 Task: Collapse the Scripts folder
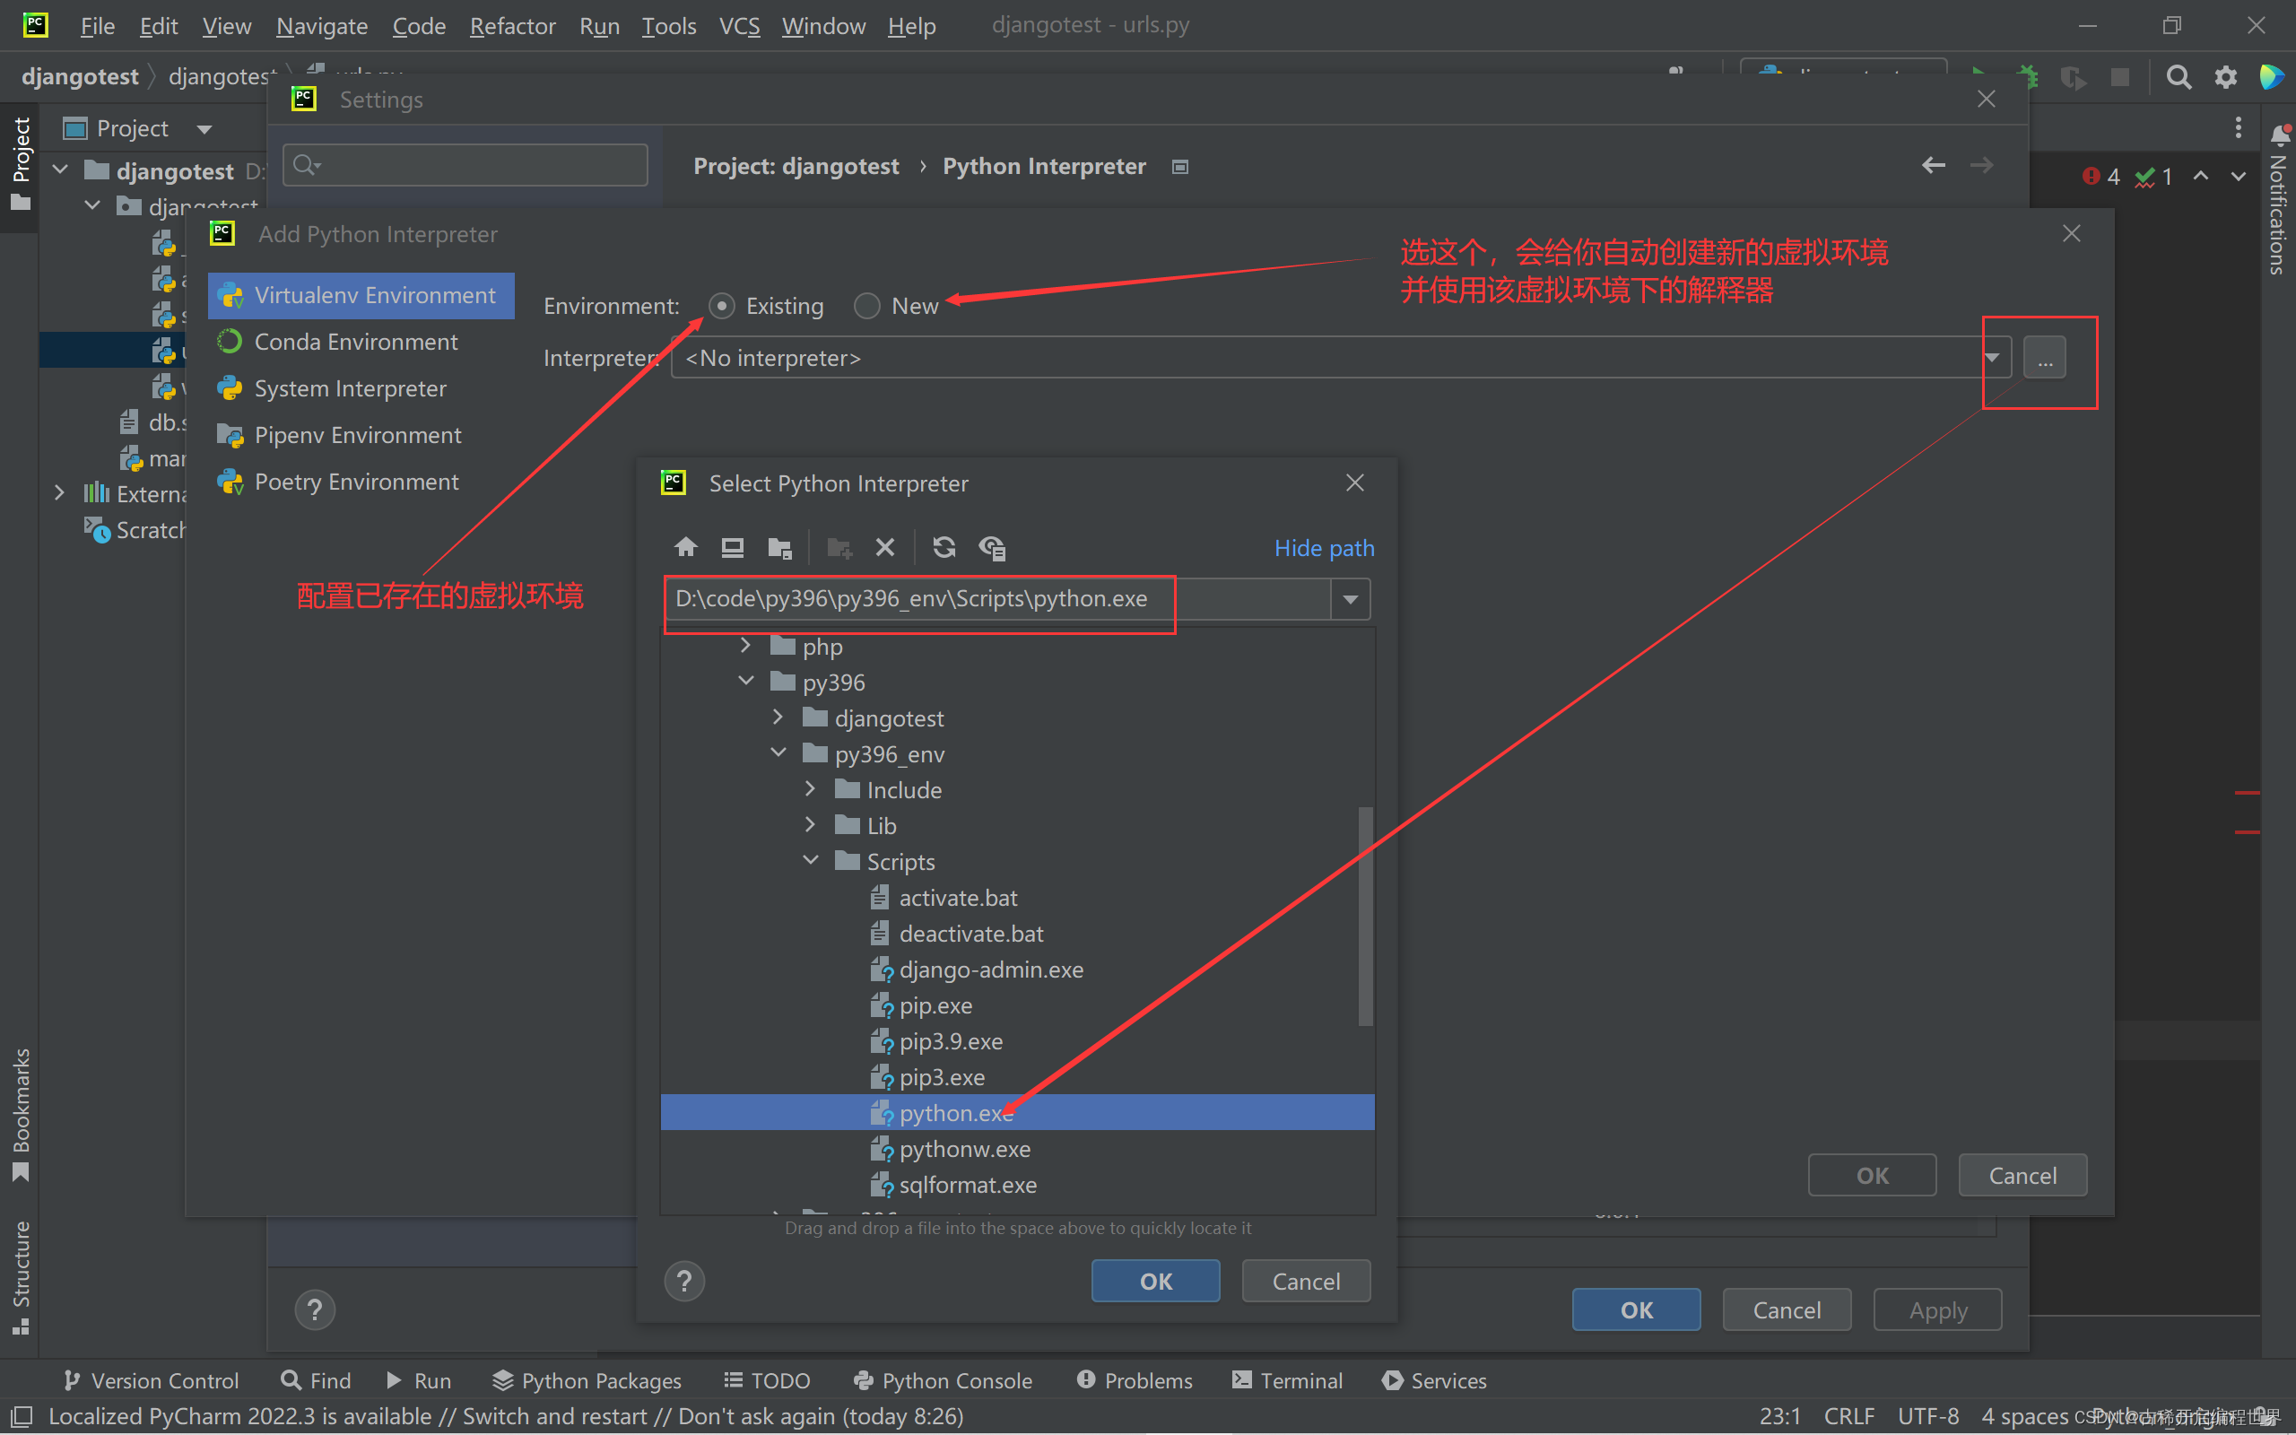pos(810,861)
